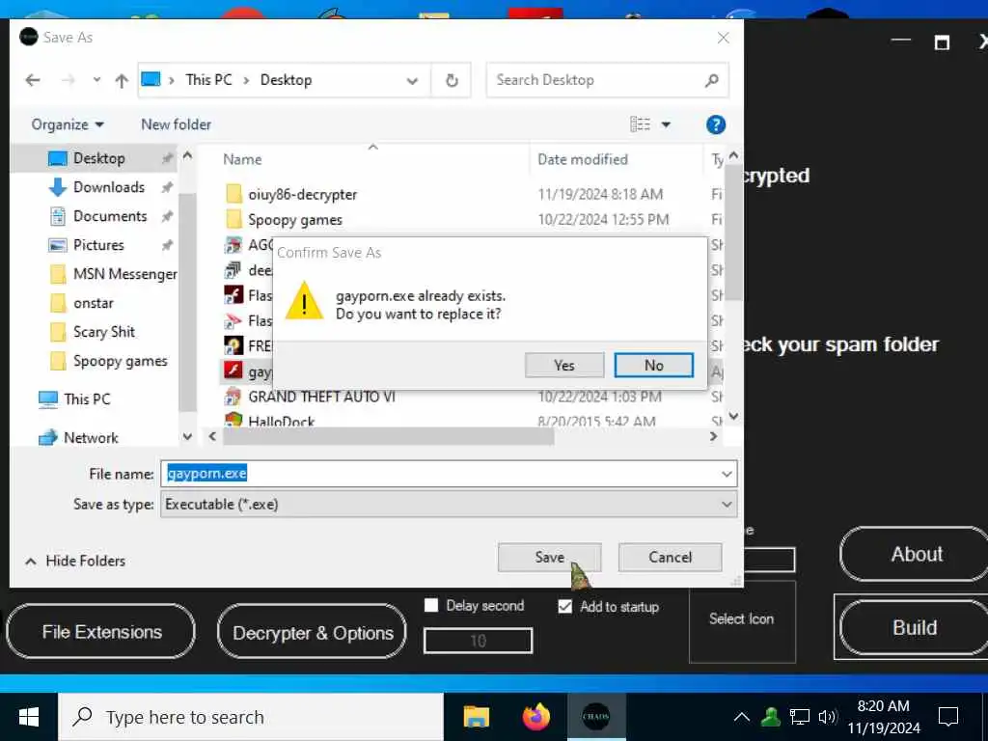Open File Extensions in builder window
The height and width of the screenshot is (741, 988).
pyautogui.click(x=100, y=631)
